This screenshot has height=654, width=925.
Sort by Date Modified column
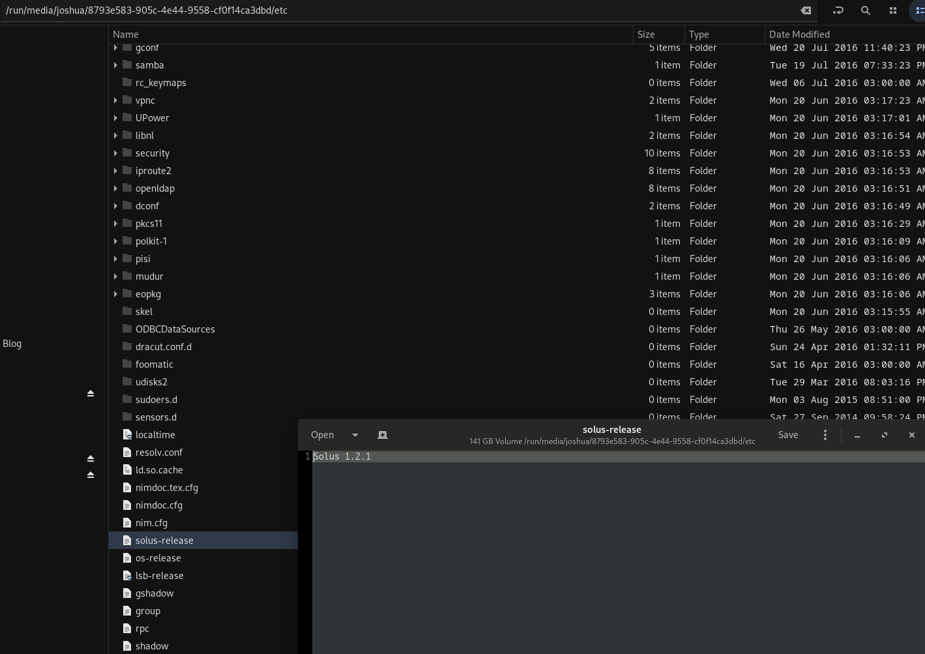pos(799,35)
